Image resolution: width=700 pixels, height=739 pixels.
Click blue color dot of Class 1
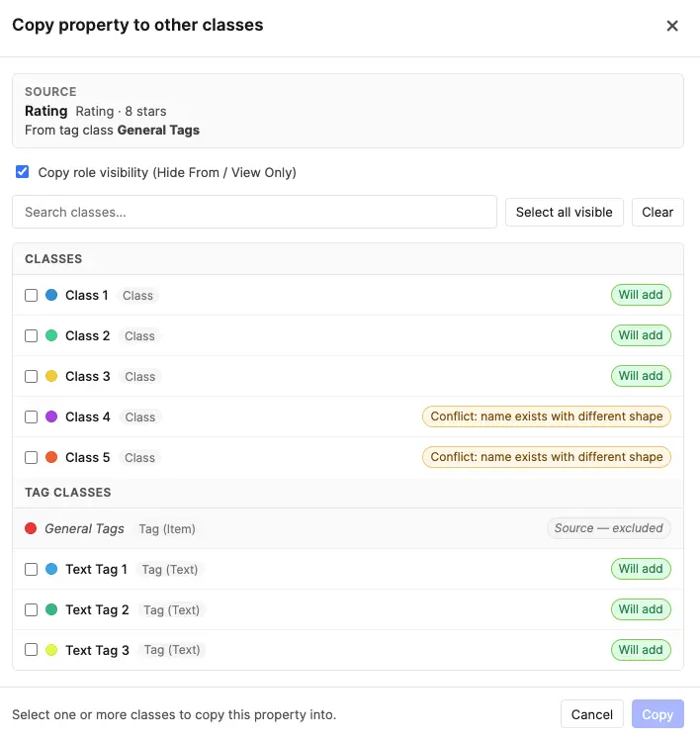click(51, 295)
